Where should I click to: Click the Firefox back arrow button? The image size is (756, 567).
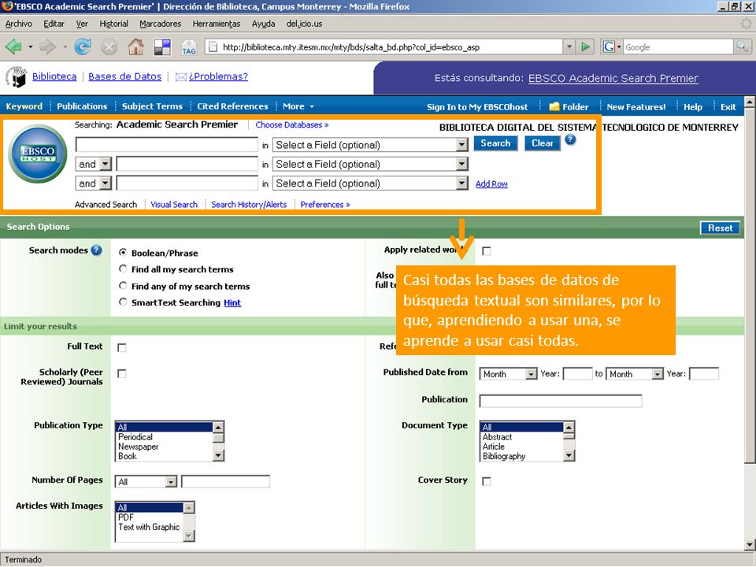(13, 46)
